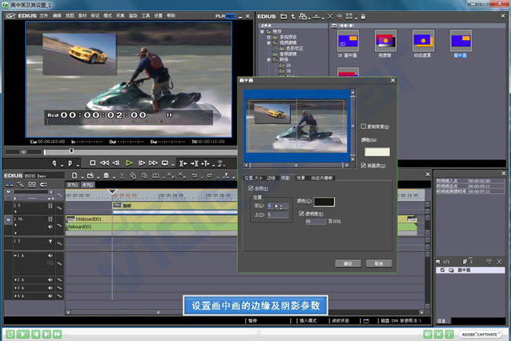Switch to motion keyframe tab in PiP dialog
Image resolution: width=511 pixels, height=341 pixels.
click(322, 178)
